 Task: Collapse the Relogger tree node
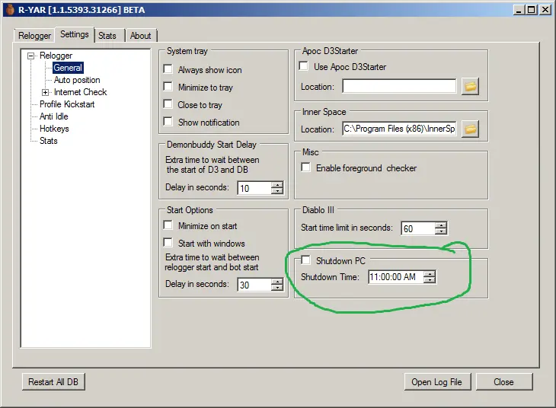(x=31, y=56)
